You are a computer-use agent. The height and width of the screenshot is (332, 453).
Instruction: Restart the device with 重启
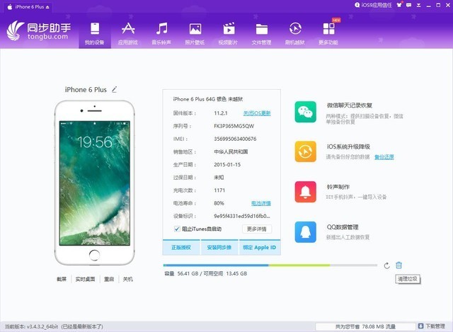[109, 279]
